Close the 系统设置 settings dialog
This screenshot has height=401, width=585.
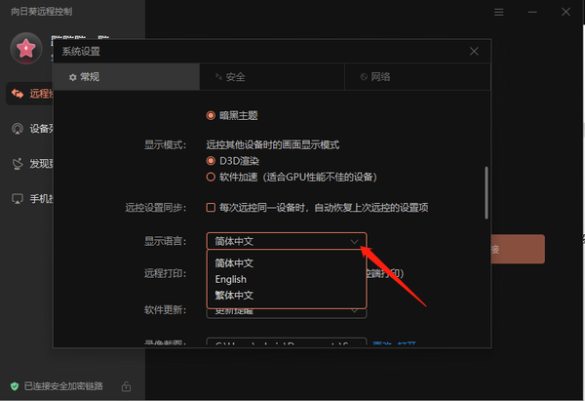click(474, 51)
